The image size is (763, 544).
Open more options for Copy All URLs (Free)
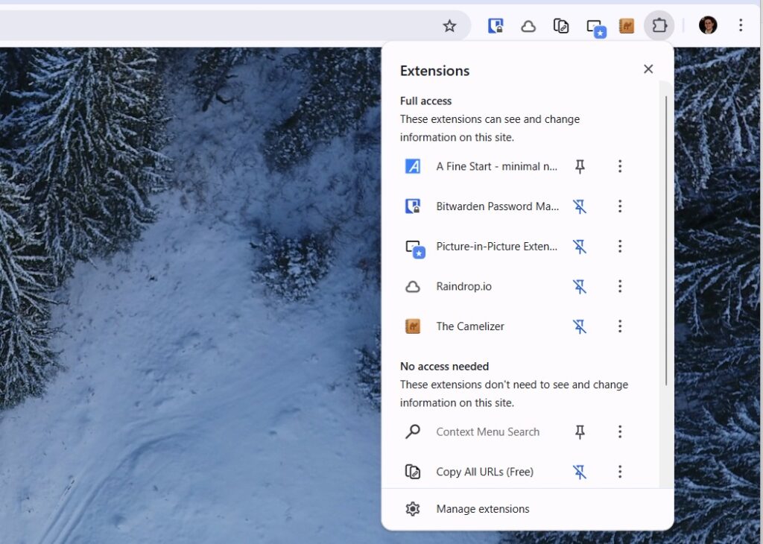click(x=620, y=472)
